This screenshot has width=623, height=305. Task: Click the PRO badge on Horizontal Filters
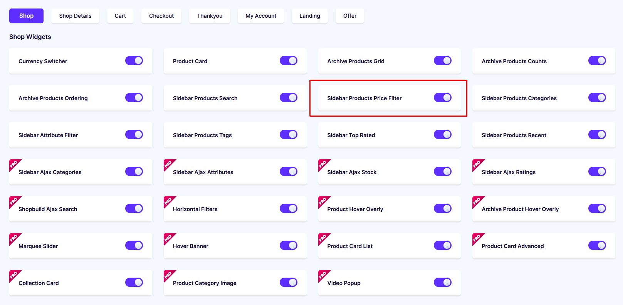[169, 201]
